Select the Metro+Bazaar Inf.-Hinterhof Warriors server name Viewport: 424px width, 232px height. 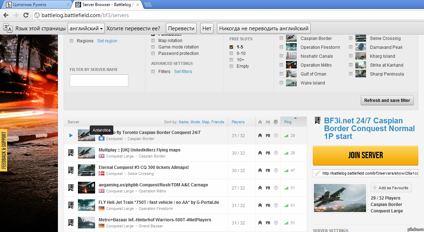[155, 220]
